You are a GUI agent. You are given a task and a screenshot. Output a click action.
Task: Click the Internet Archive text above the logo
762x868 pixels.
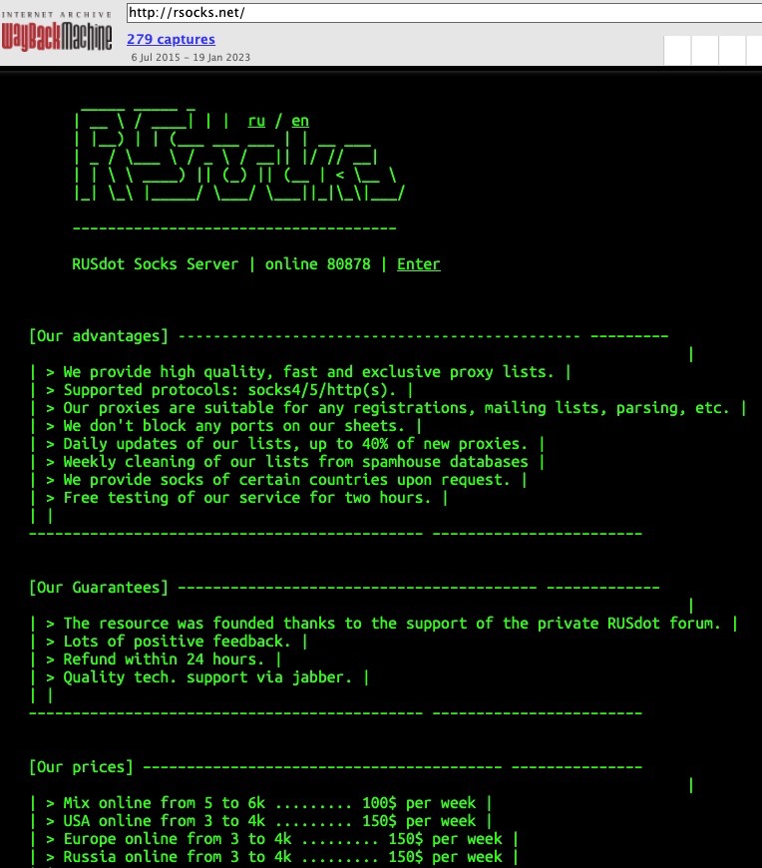coord(57,14)
